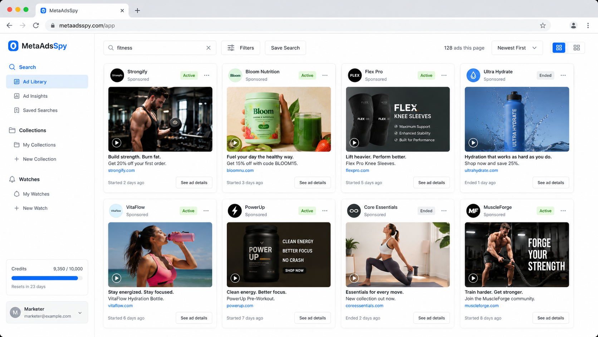Open the Search section in sidebar
Viewport: 598px width, 337px height.
click(x=23, y=67)
